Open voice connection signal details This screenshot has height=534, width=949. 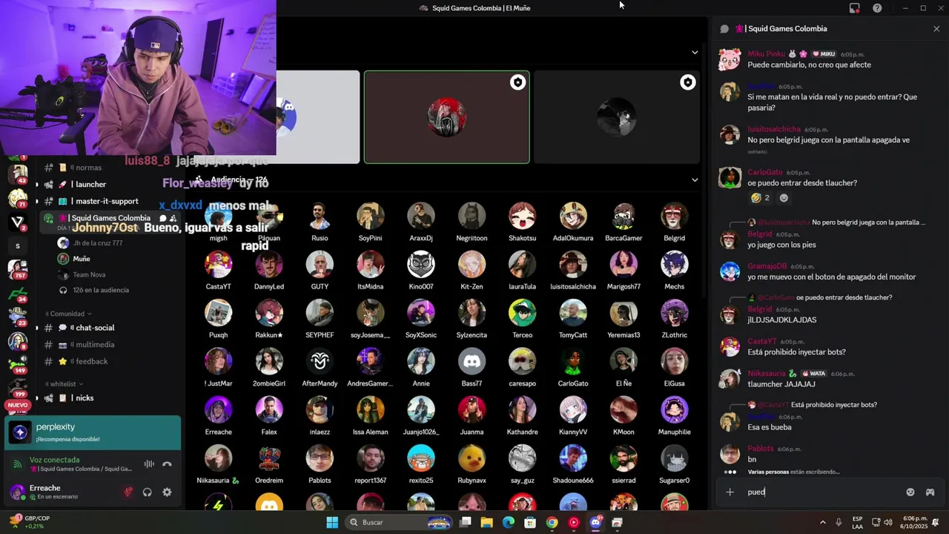(16, 464)
